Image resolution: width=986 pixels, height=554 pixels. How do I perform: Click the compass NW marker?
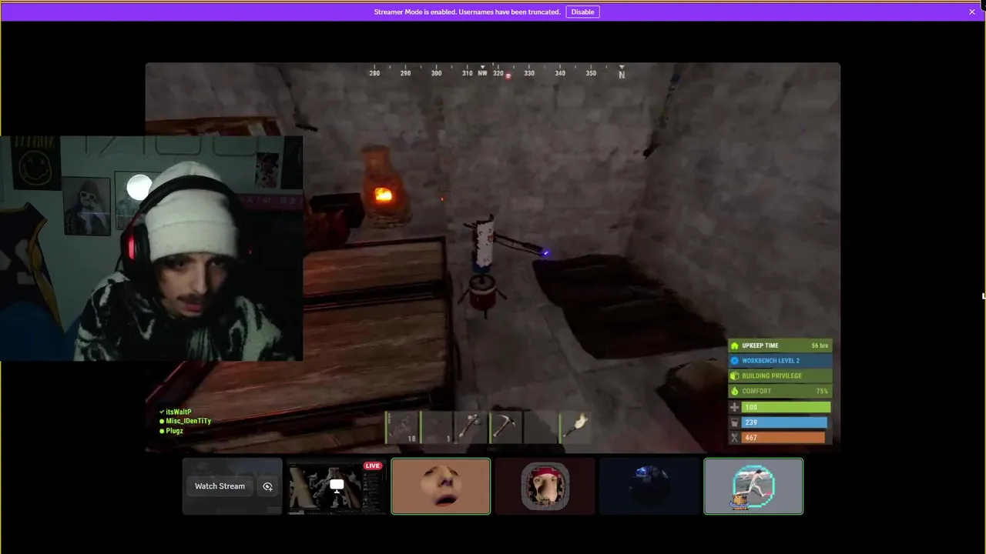click(x=482, y=73)
